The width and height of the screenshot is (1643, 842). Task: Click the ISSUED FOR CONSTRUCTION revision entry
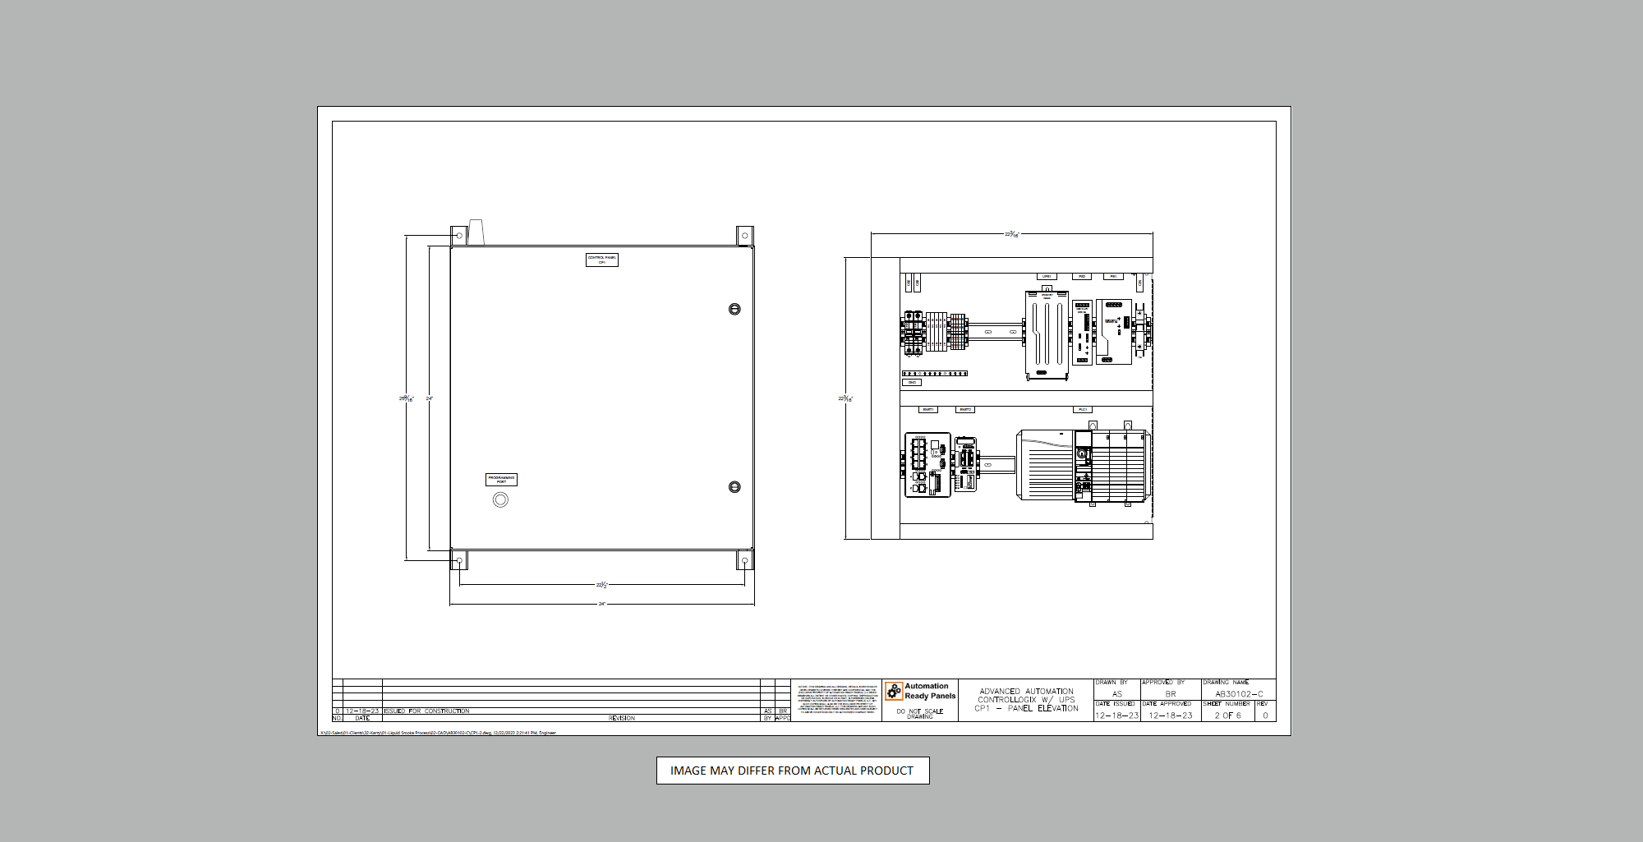tap(426, 711)
